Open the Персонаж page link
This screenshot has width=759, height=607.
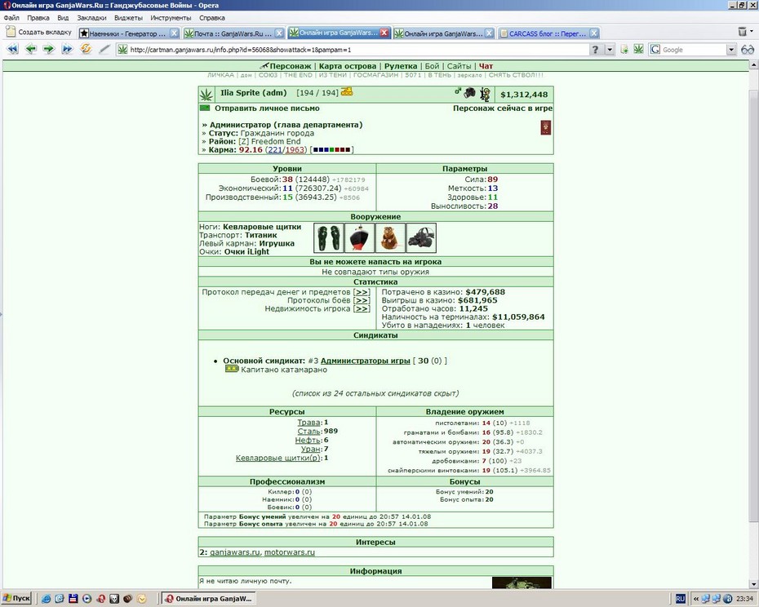coord(290,66)
